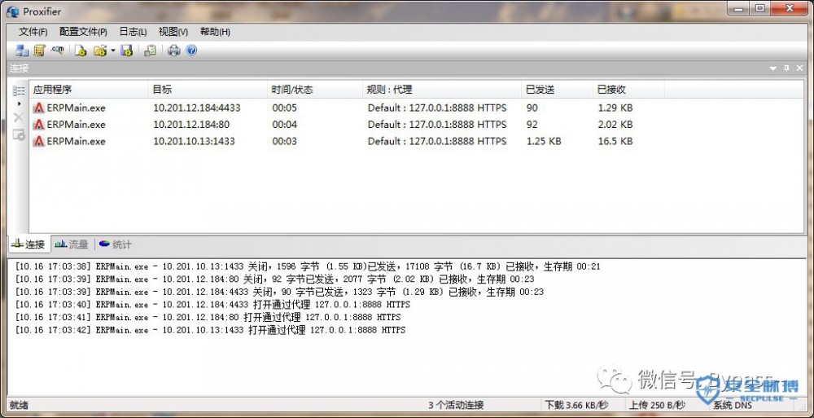814x418 pixels.
Task: Select target 10.201.12.184:4433
Action: tap(197, 108)
